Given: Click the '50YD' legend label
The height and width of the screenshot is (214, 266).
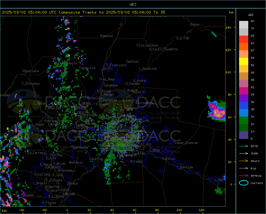Looking at the screenshot, I should tap(254, 146).
